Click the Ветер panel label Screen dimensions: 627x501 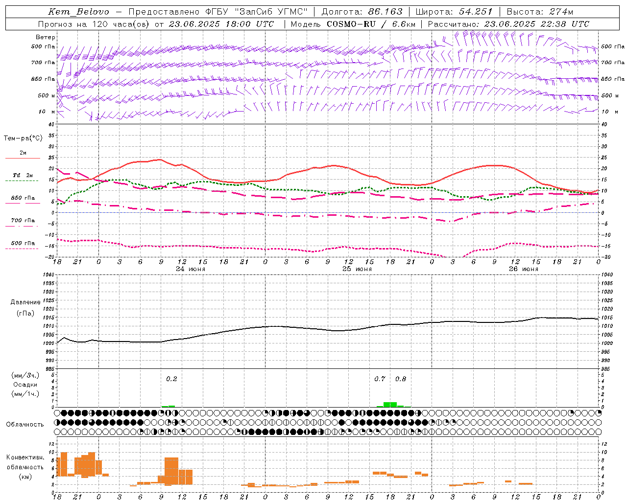46,37
